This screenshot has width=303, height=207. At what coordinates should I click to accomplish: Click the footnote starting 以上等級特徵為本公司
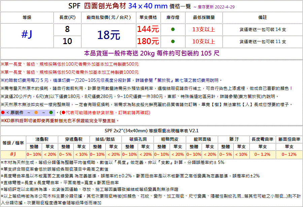coord(151,200)
